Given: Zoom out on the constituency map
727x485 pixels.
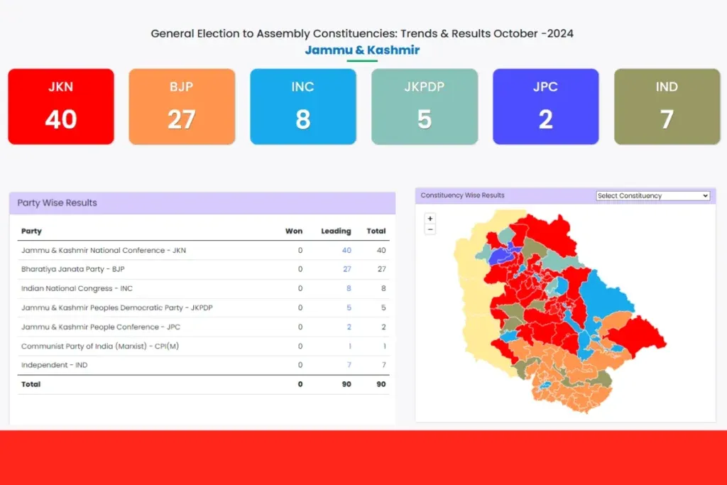Looking at the screenshot, I should coord(430,229).
